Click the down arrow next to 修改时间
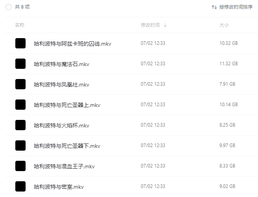 pyautogui.click(x=165, y=25)
